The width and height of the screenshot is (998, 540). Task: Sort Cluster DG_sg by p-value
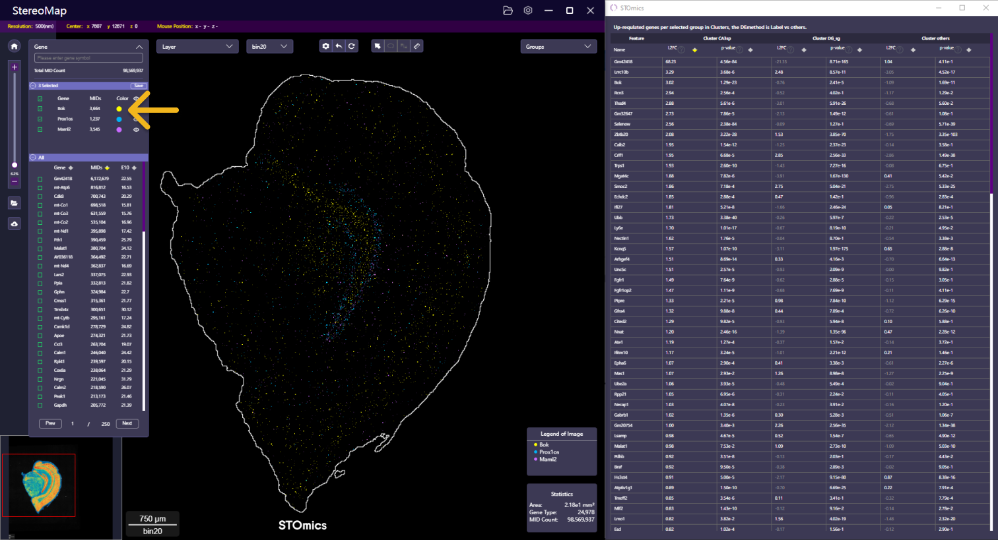pos(859,49)
